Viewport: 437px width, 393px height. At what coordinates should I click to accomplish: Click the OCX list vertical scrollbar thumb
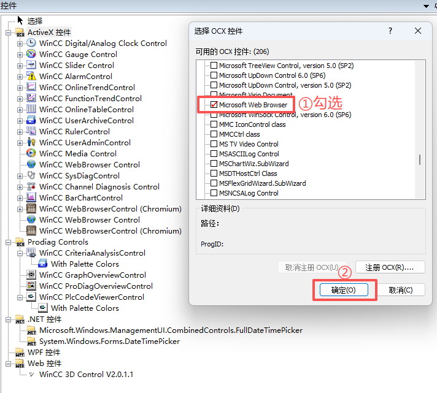(420, 159)
